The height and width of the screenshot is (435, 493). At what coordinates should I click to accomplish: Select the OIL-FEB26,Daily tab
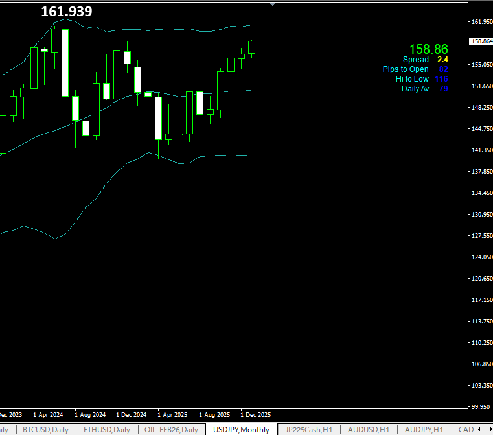pos(171,429)
